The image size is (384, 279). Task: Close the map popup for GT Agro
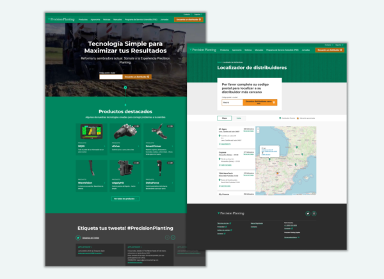coord(278,147)
